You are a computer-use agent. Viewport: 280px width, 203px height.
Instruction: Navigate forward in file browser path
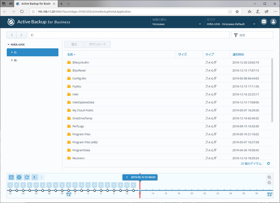coord(21,35)
